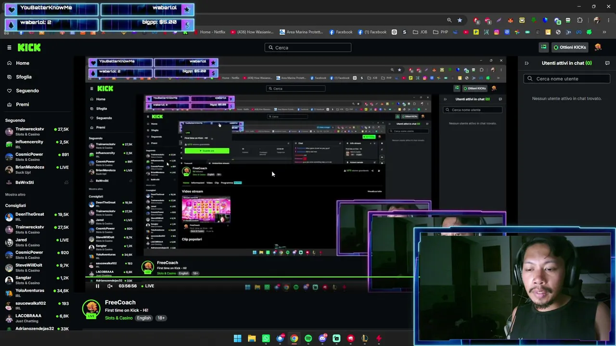
Task: Open the YoloAventuras recommended channel
Action: [x=37, y=293]
